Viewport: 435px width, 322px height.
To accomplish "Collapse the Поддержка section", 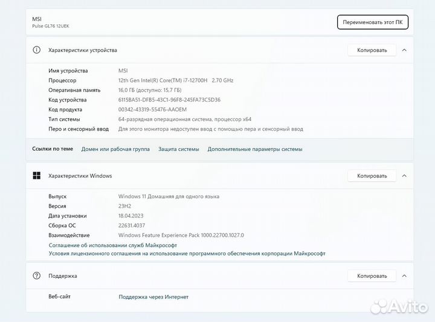I will [404, 276].
